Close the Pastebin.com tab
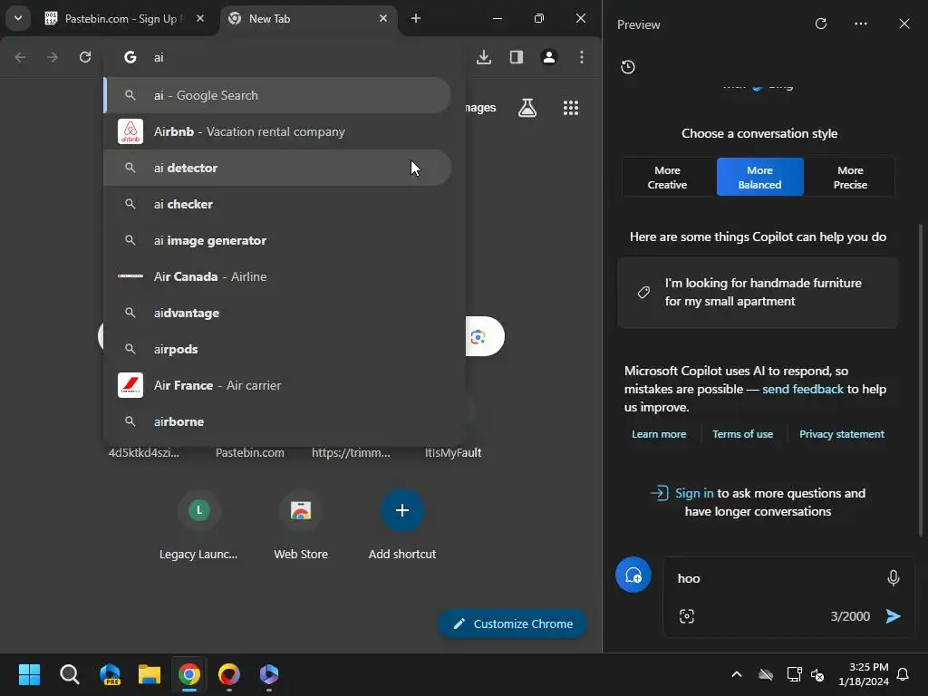Screen dimensions: 928x696 point(200,18)
